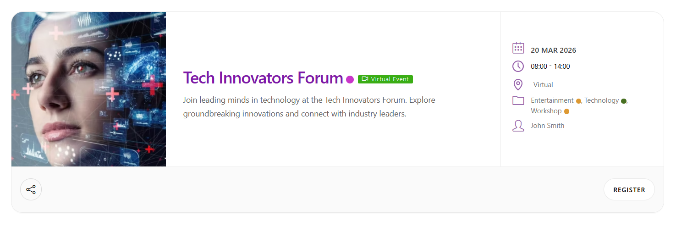
Task: Click the purple dot after event title
Action: [350, 79]
